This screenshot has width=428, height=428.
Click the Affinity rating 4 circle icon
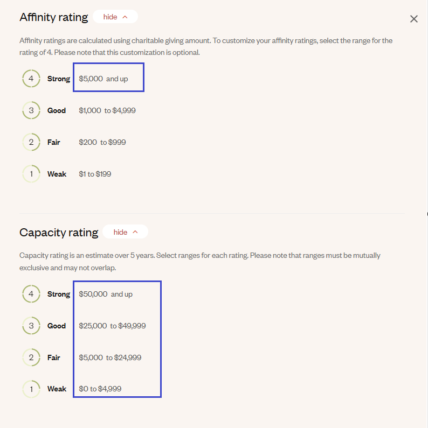click(x=31, y=79)
